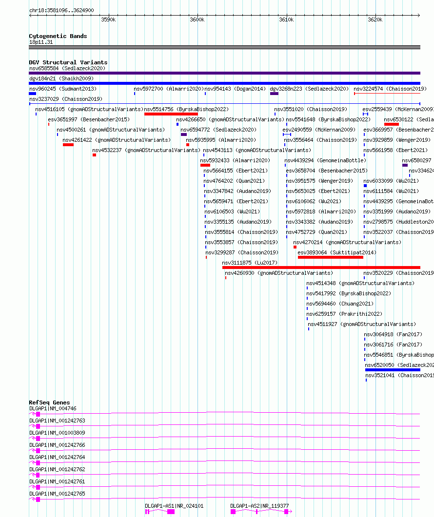434x517 pixels.
Task: Click nsv3064918 (Fan2017) label
Action: coord(393,334)
